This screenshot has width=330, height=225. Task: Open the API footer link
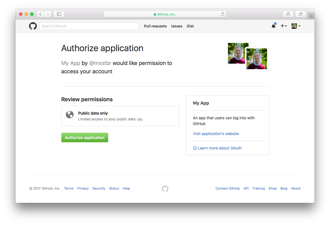[x=246, y=188]
